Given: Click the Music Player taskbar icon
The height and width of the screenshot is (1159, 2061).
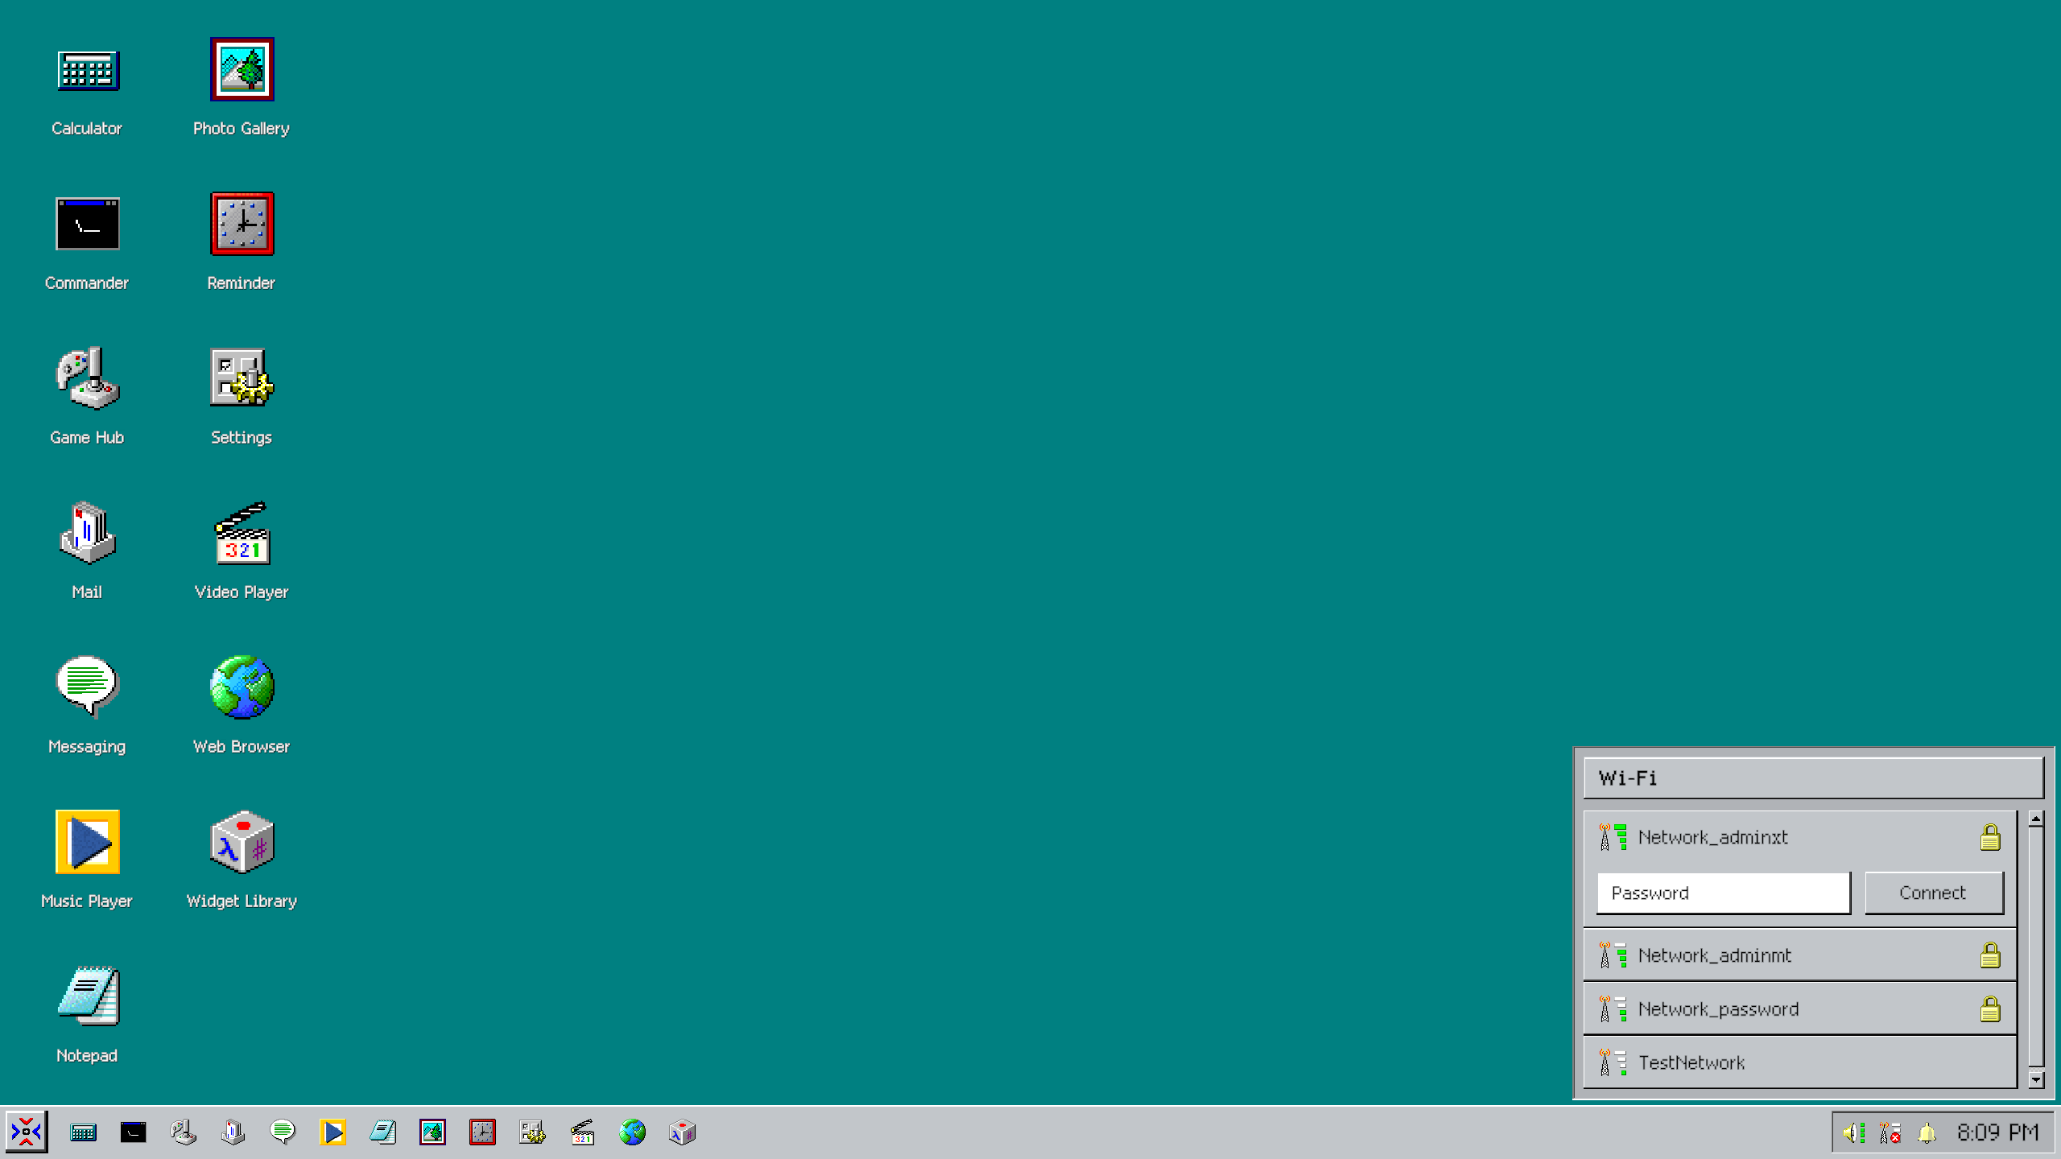Looking at the screenshot, I should (x=332, y=1132).
